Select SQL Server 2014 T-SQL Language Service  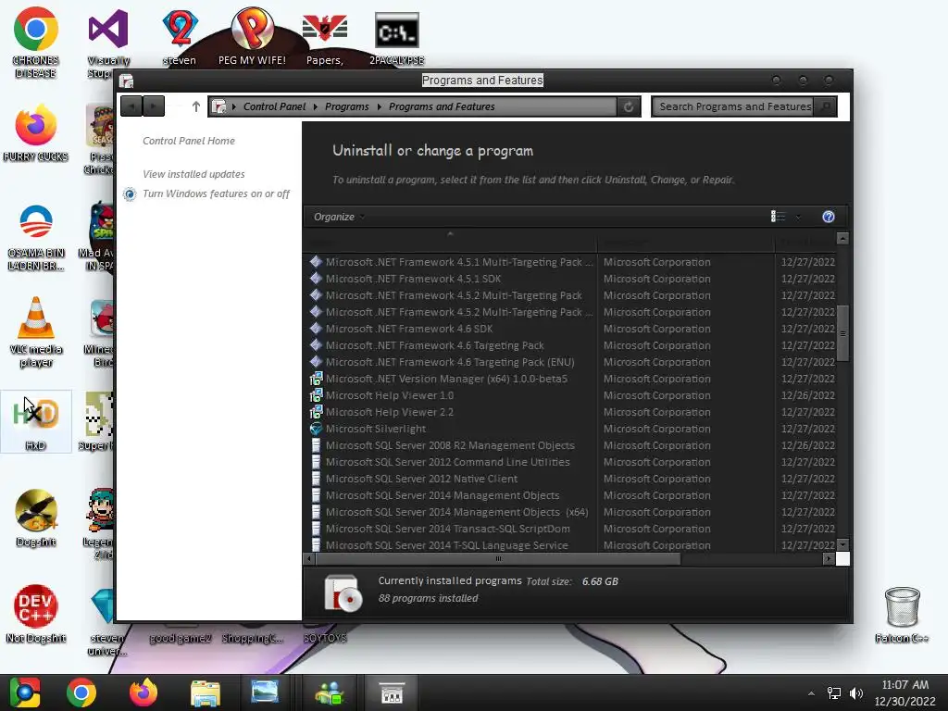click(x=572, y=544)
